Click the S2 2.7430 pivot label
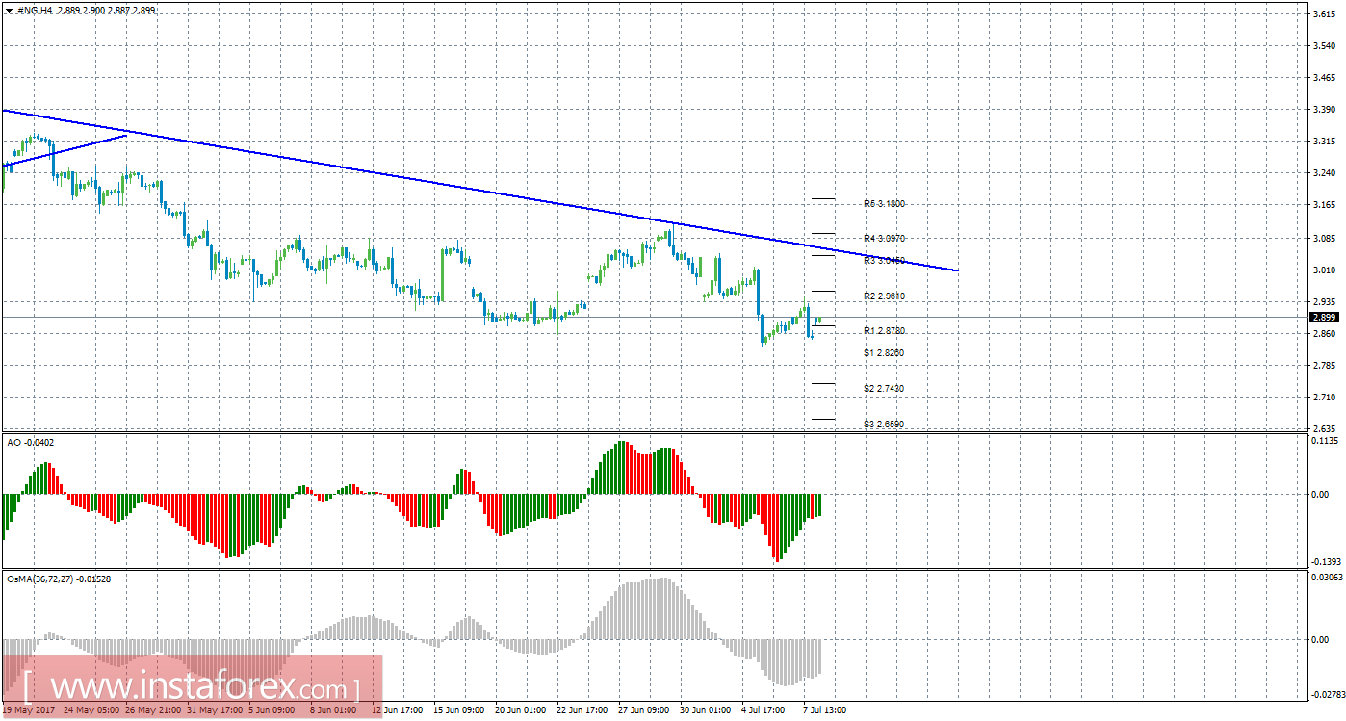Image resolution: width=1346 pixels, height=721 pixels. 884,388
